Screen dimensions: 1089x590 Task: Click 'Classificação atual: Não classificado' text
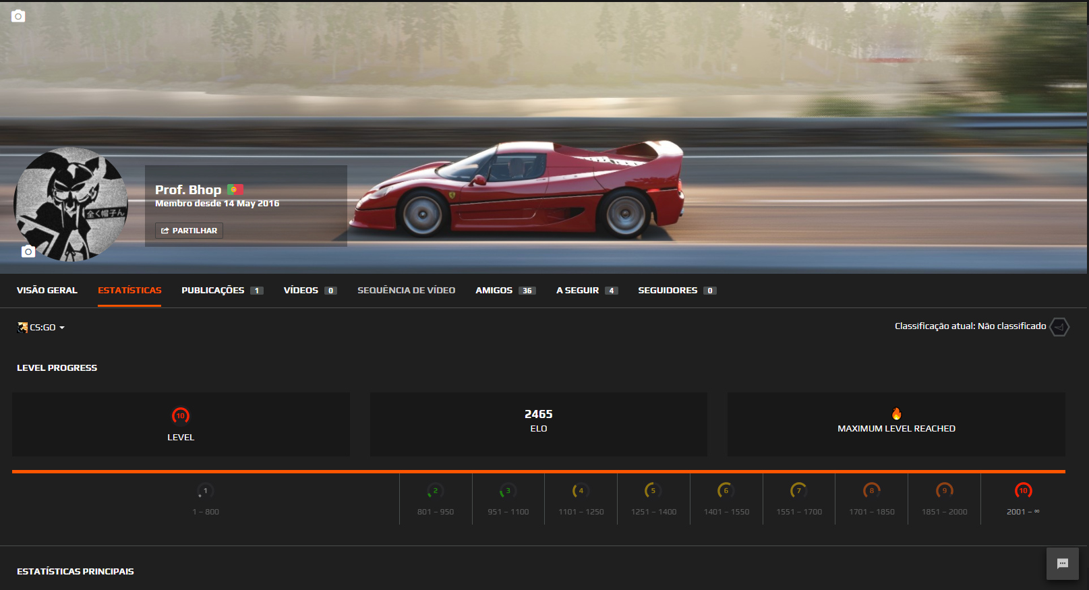coord(970,326)
